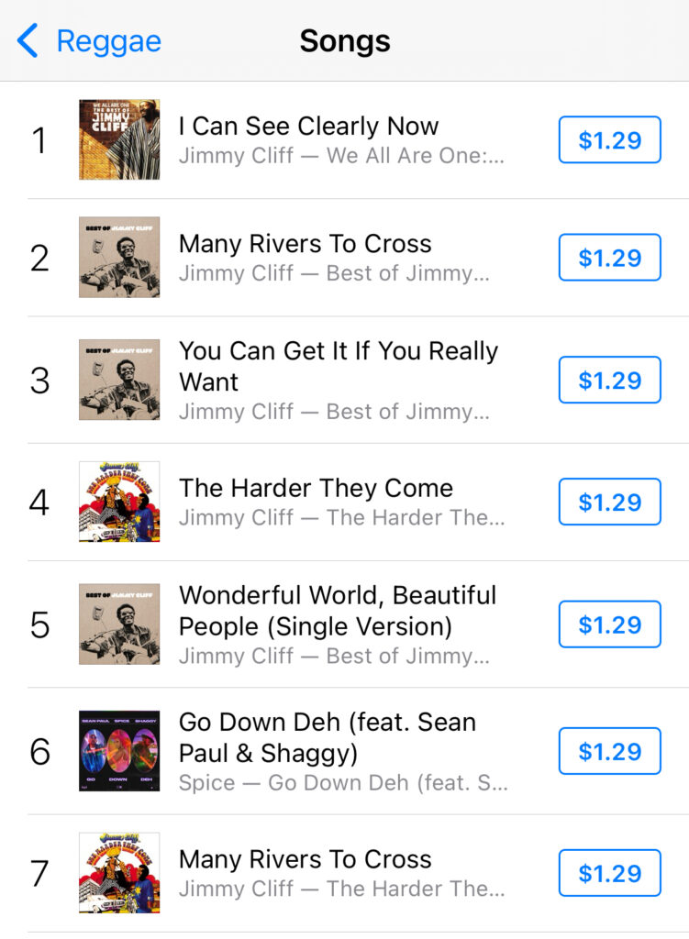This screenshot has width=689, height=939.
Task: Buy Wonderful World, Beautiful People single version
Action: click(x=609, y=624)
